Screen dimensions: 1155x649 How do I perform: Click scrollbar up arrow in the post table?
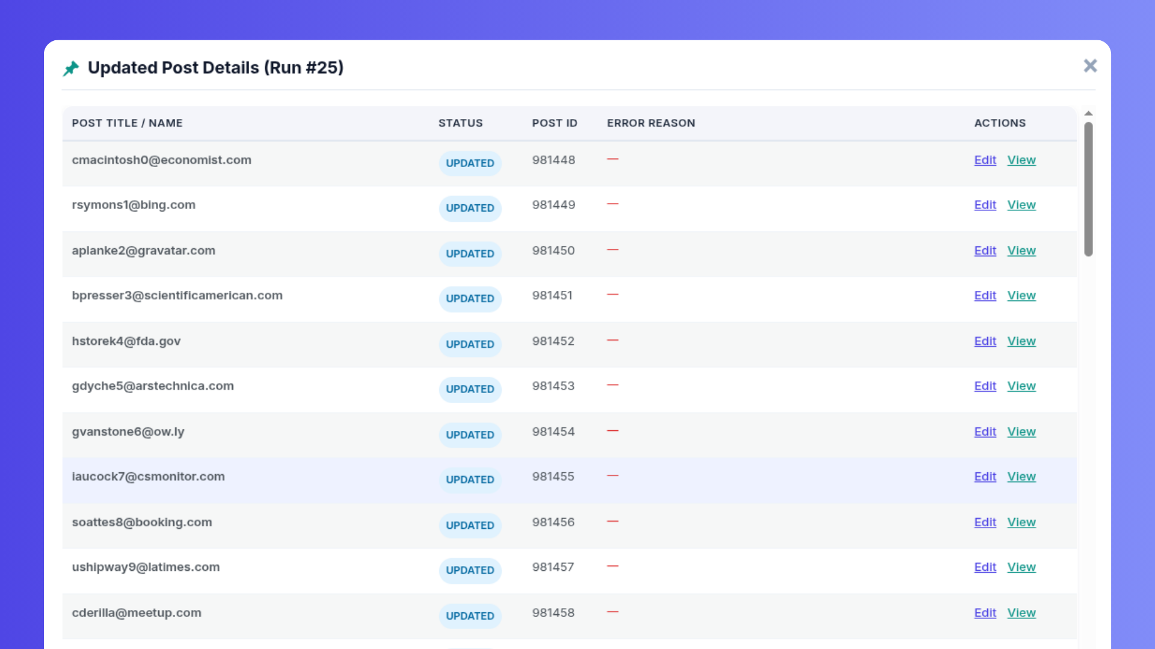coord(1088,114)
